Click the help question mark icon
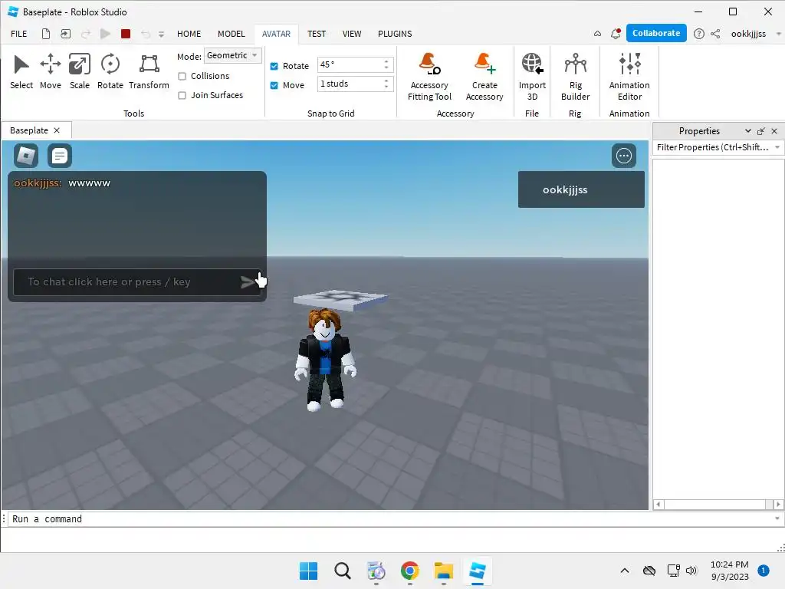Screen dimensions: 785x589 point(699,34)
